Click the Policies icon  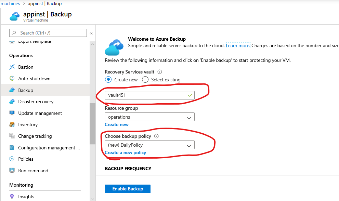click(x=12, y=159)
